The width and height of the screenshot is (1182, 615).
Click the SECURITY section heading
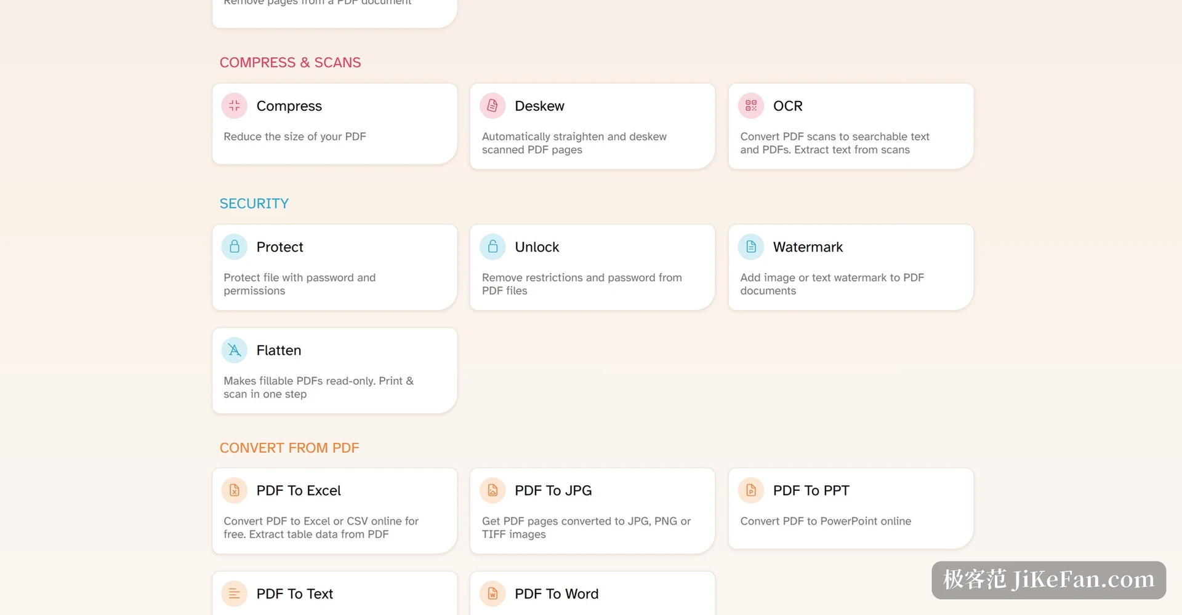[x=254, y=204]
